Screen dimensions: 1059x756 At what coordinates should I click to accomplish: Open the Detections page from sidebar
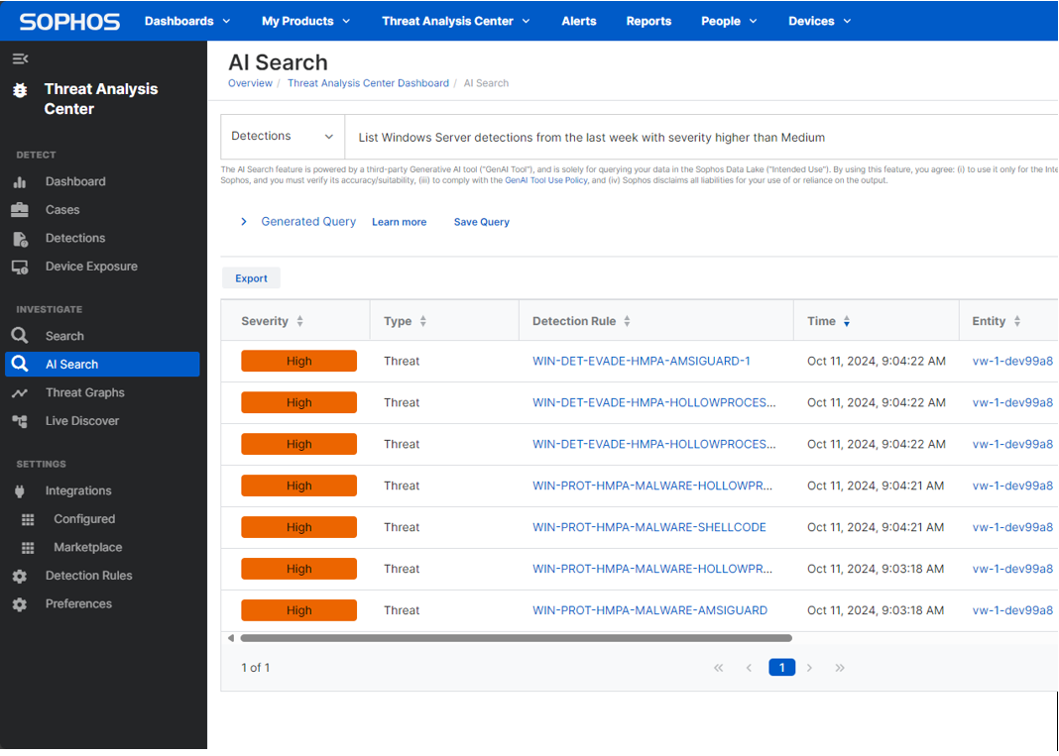click(x=79, y=238)
